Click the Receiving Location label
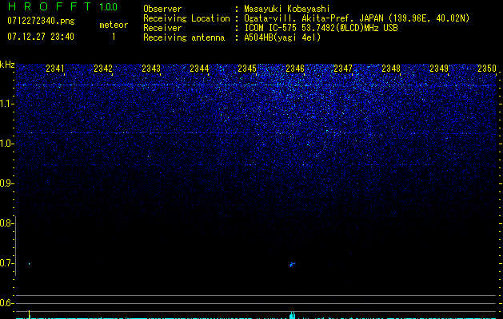Viewport: 503px width, 319px height. [186, 18]
